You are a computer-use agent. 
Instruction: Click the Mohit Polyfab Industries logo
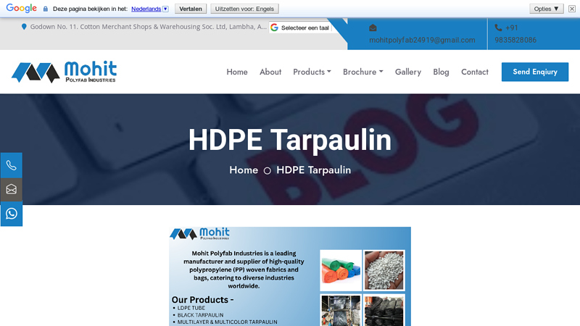[x=64, y=72]
